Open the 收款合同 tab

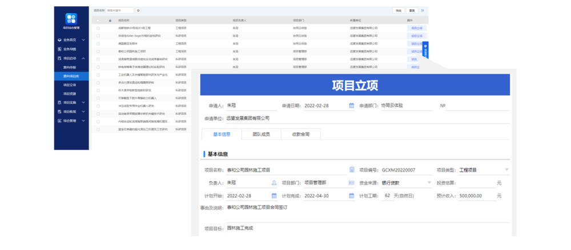(x=300, y=134)
